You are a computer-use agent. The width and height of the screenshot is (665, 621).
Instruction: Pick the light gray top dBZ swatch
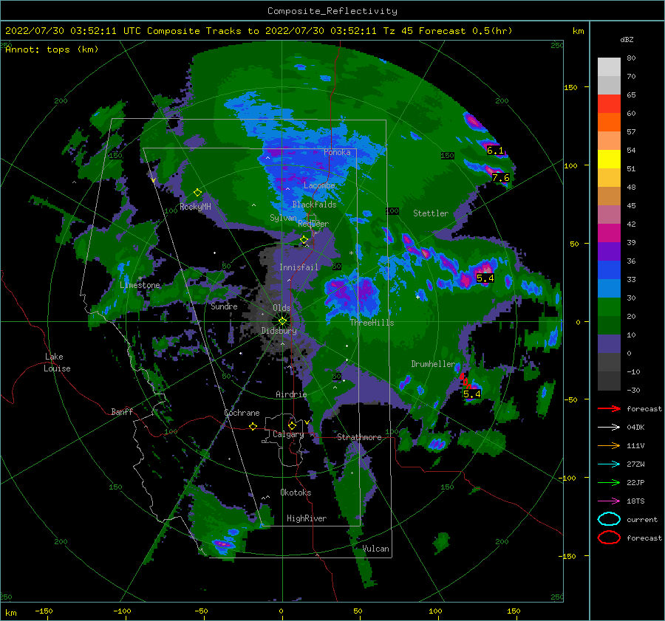609,66
